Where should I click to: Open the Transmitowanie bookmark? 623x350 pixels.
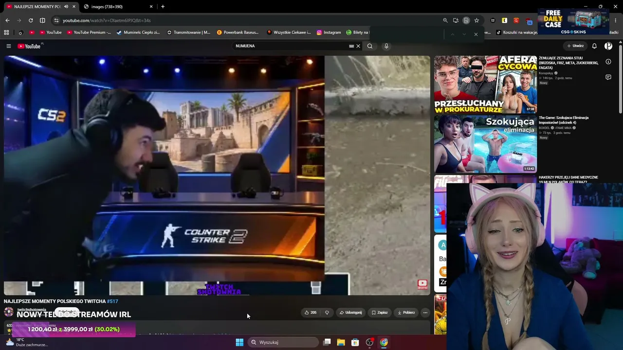188,33
